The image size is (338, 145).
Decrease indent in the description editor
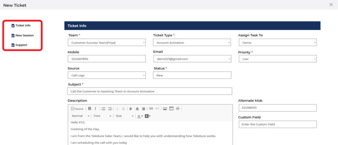click(117, 109)
